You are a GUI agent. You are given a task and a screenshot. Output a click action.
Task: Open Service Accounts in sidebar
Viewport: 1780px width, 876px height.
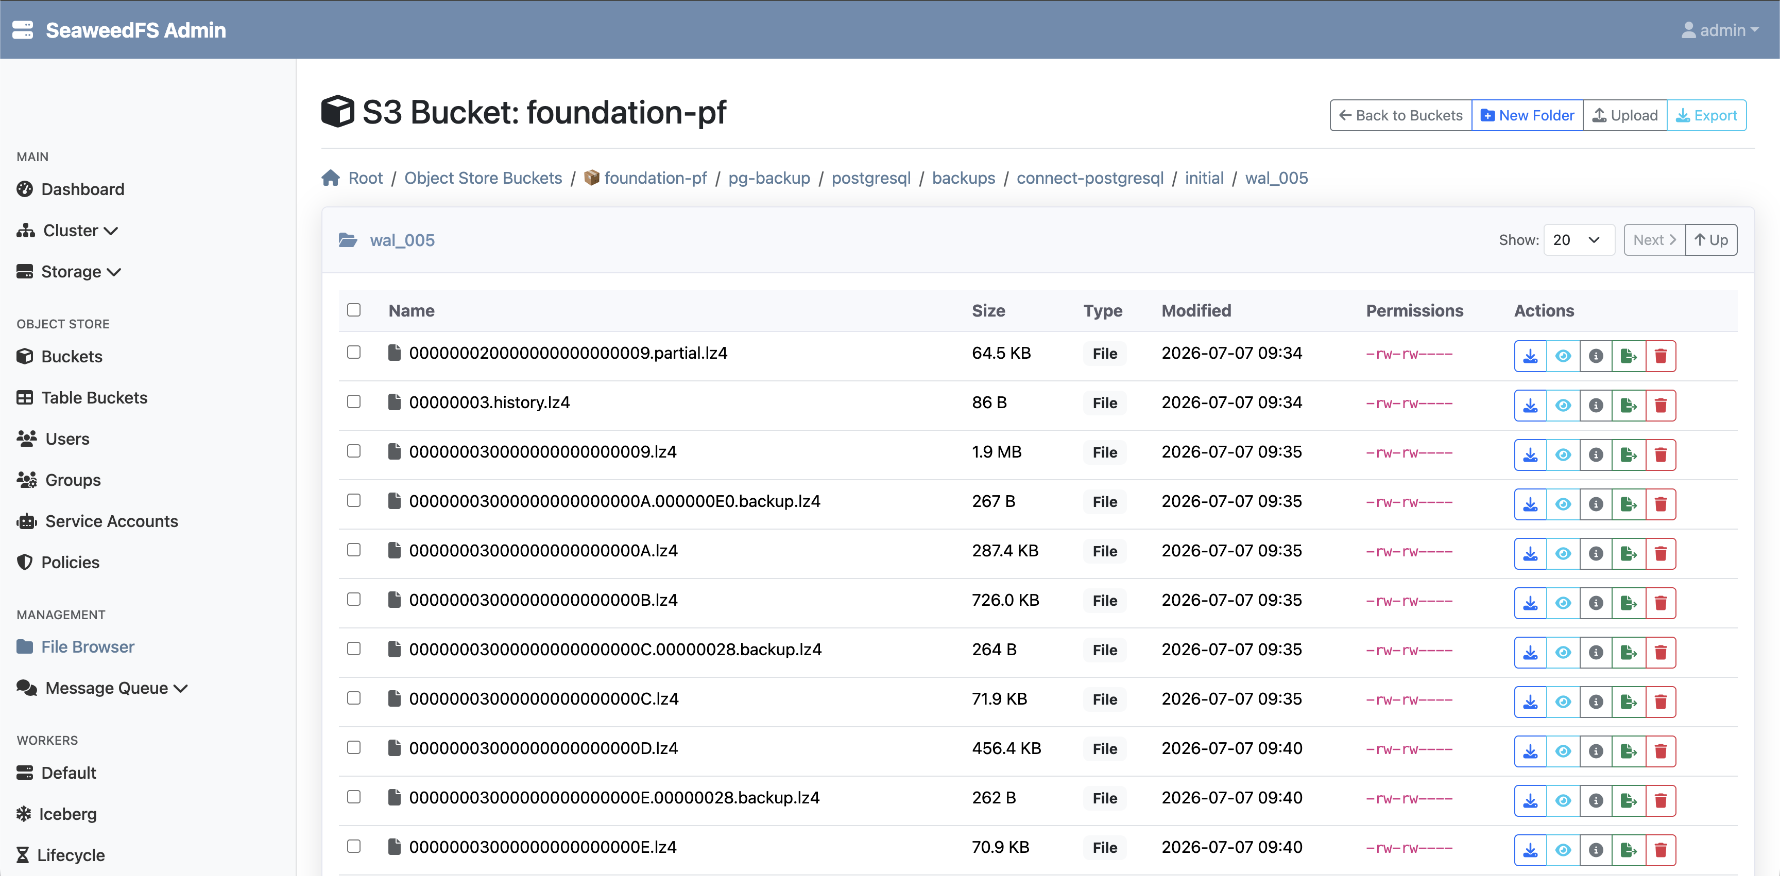97,521
